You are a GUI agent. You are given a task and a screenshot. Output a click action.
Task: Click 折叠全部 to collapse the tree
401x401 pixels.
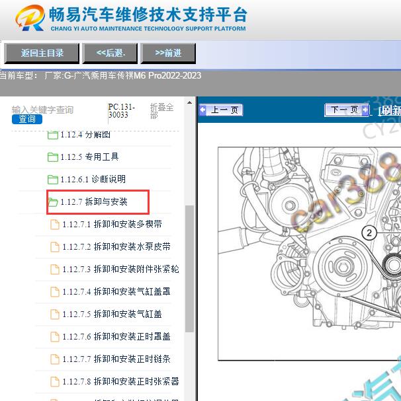[161, 111]
